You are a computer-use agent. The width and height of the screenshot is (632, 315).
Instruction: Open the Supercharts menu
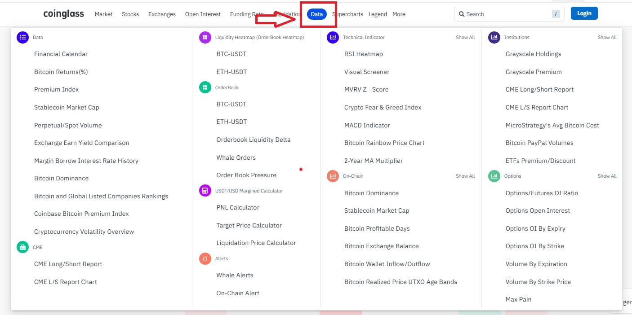click(x=347, y=14)
